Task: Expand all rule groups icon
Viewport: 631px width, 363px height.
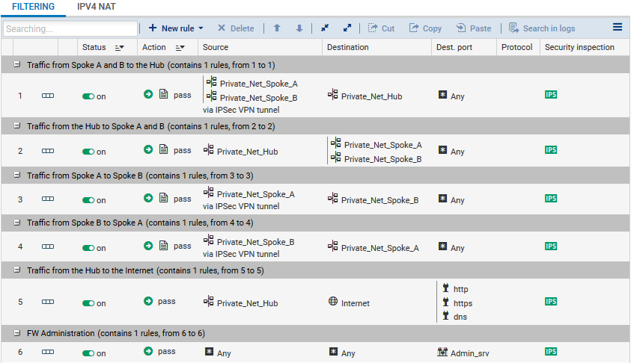Action: click(347, 28)
